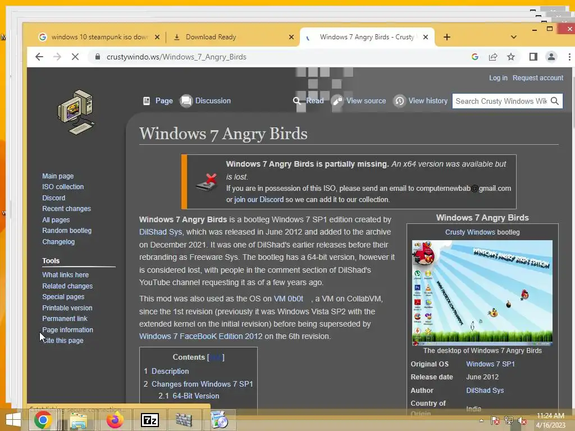Open Related changes
Image resolution: width=575 pixels, height=431 pixels.
coord(67,286)
